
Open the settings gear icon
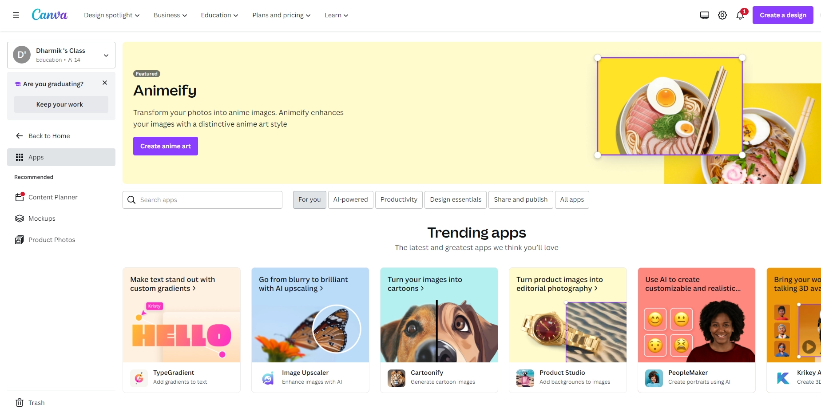click(722, 15)
